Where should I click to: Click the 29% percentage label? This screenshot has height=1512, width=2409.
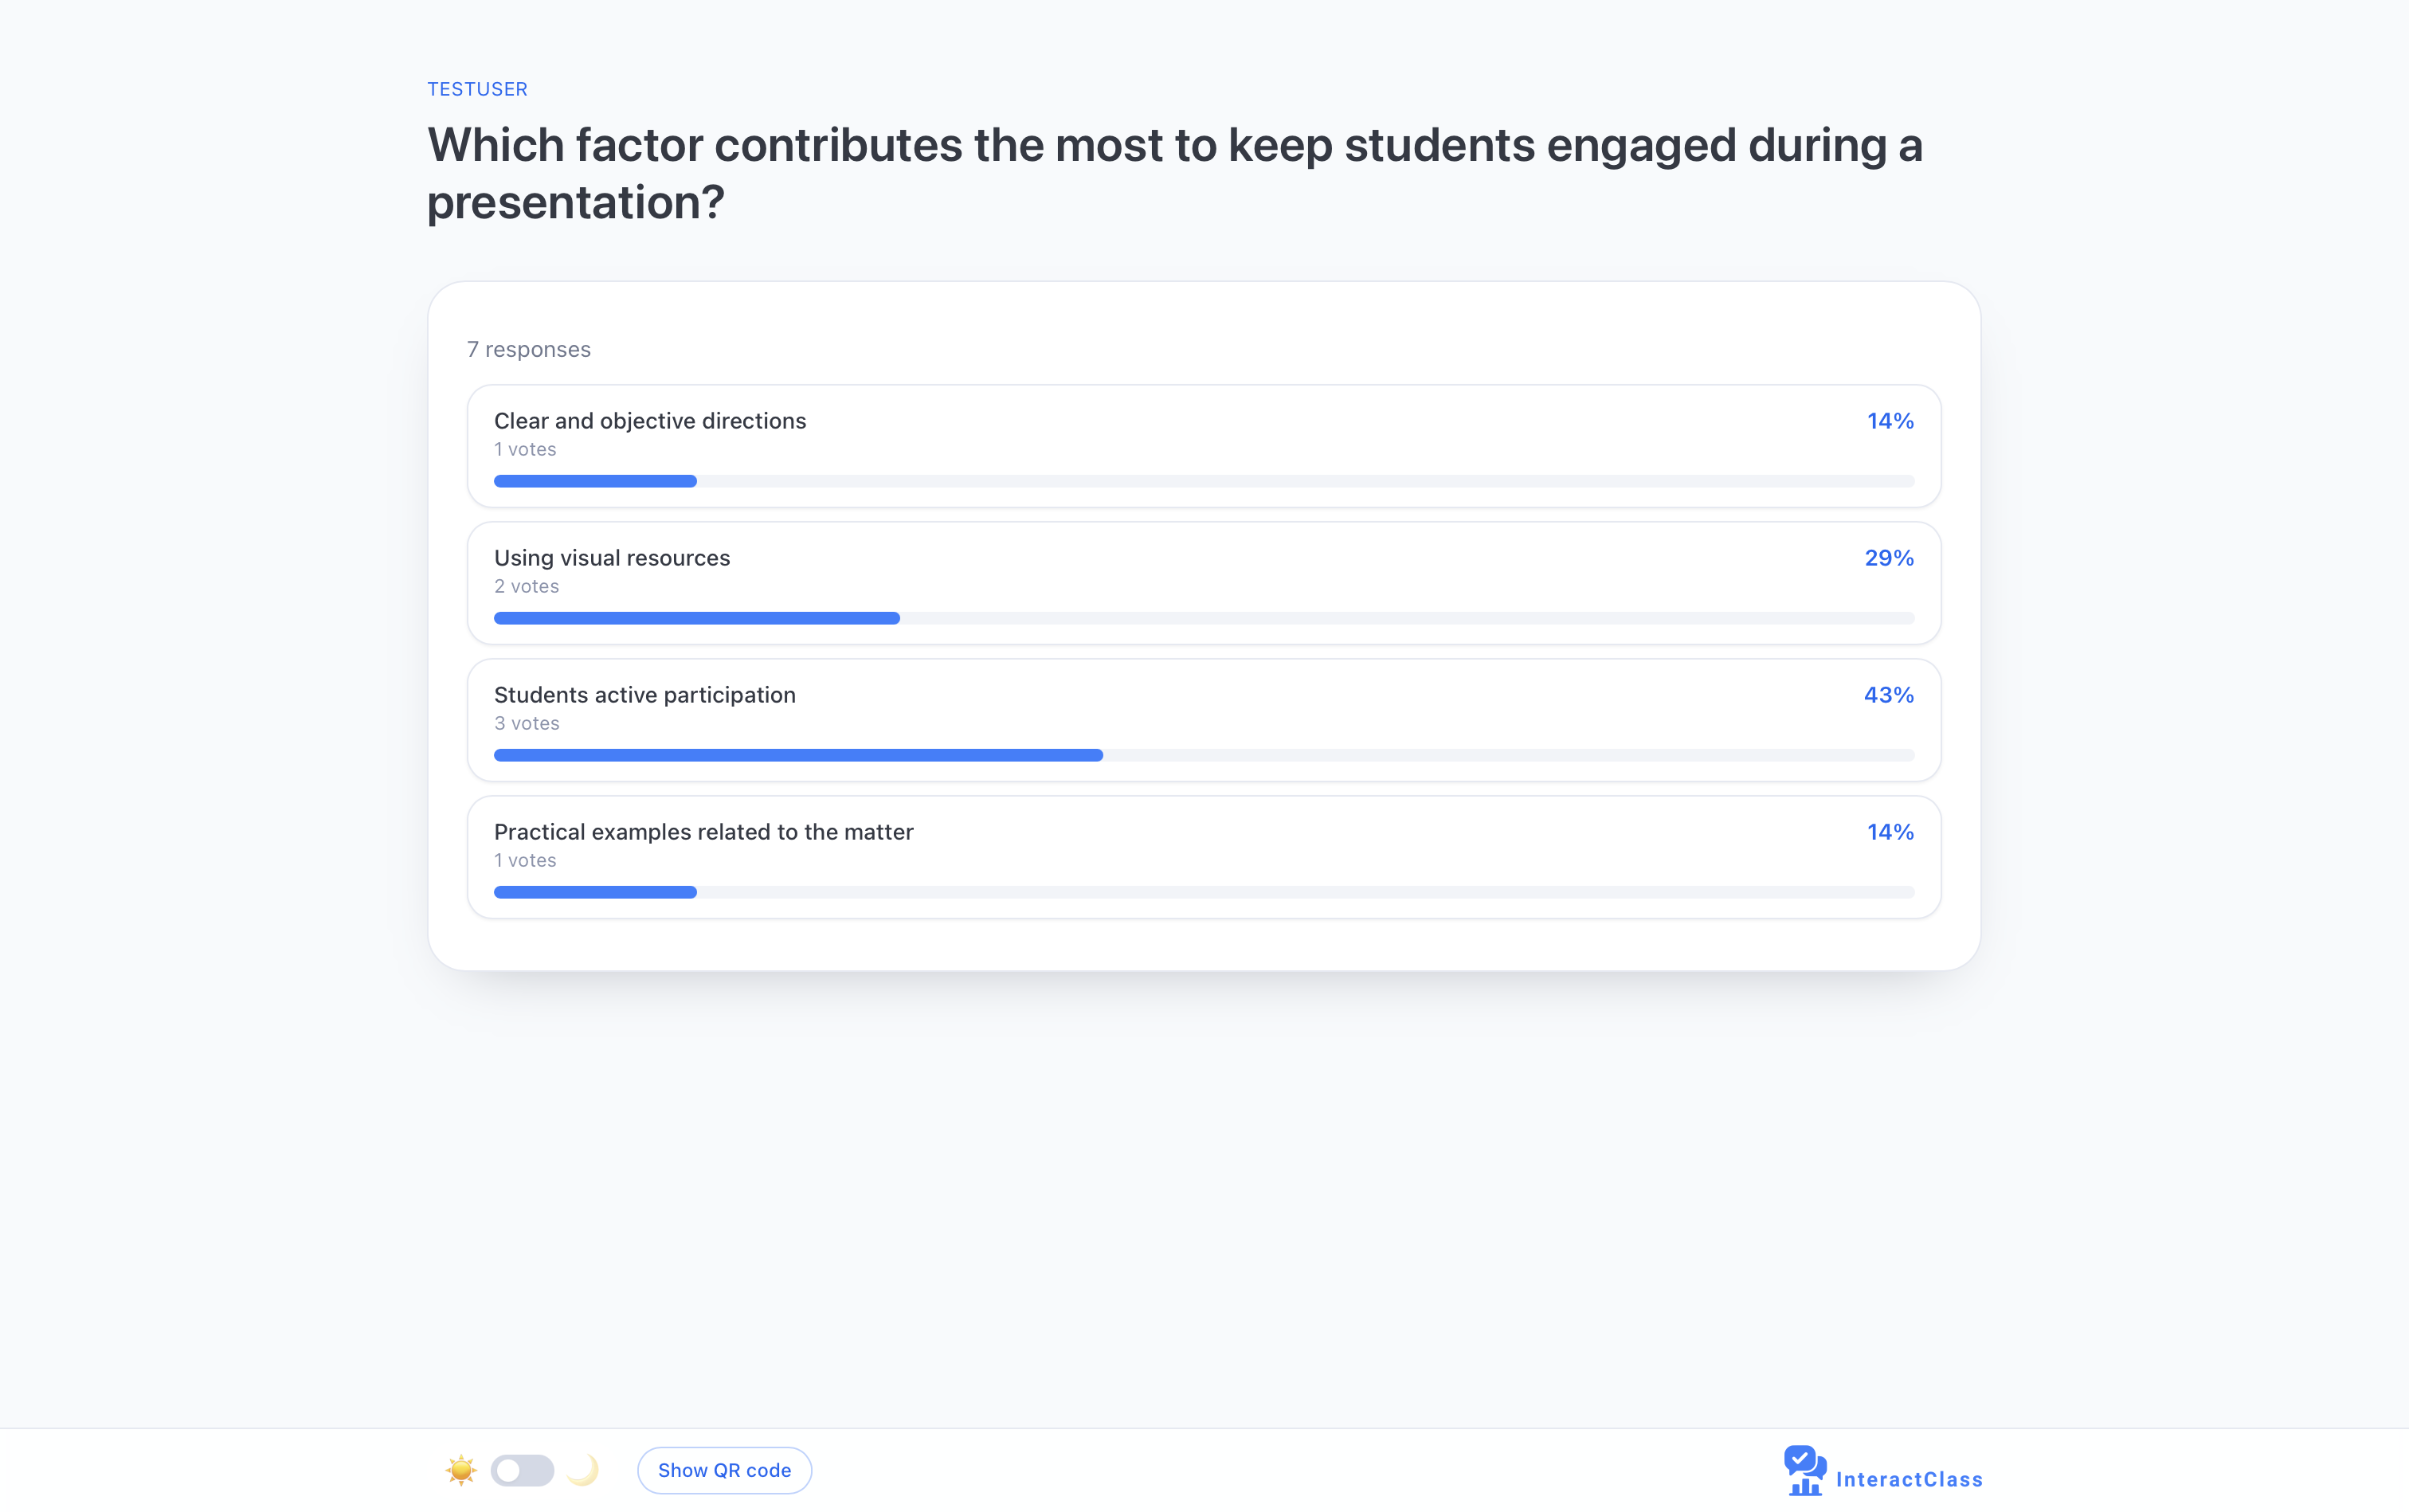point(1888,558)
